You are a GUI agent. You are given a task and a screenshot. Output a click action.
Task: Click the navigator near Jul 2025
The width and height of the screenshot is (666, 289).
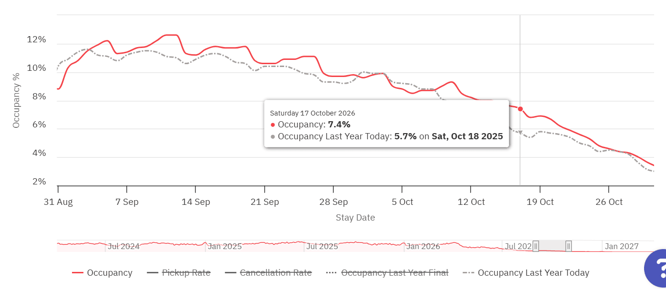tap(322, 246)
